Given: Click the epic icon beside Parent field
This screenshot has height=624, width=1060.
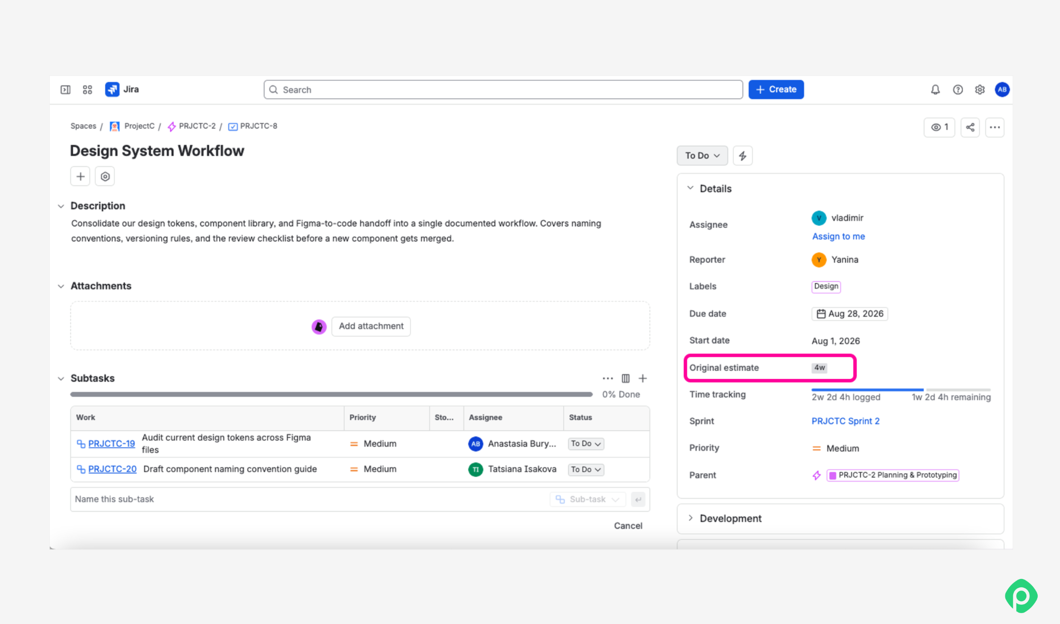Looking at the screenshot, I should click(817, 475).
